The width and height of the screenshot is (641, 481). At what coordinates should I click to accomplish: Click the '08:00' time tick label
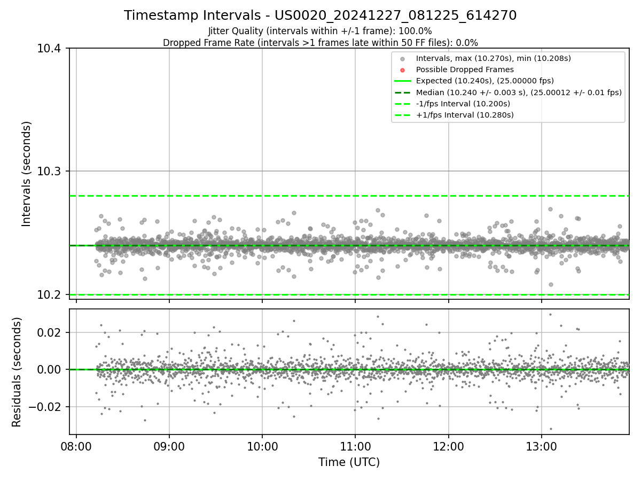coord(76,447)
